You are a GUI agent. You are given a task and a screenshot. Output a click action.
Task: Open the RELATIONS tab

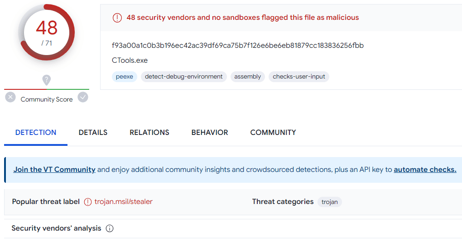pyautogui.click(x=149, y=132)
